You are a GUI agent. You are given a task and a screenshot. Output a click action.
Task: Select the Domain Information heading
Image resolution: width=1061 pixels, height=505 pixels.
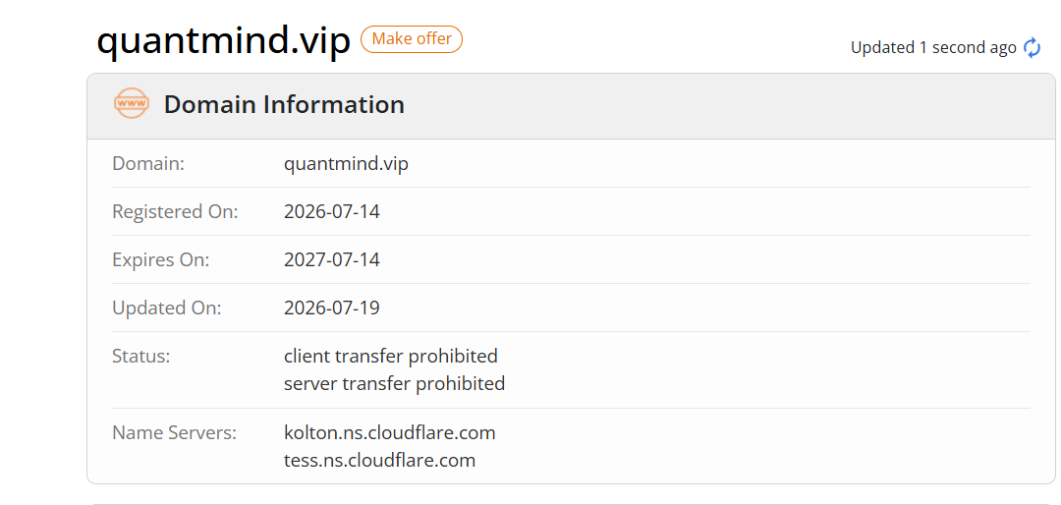click(284, 105)
